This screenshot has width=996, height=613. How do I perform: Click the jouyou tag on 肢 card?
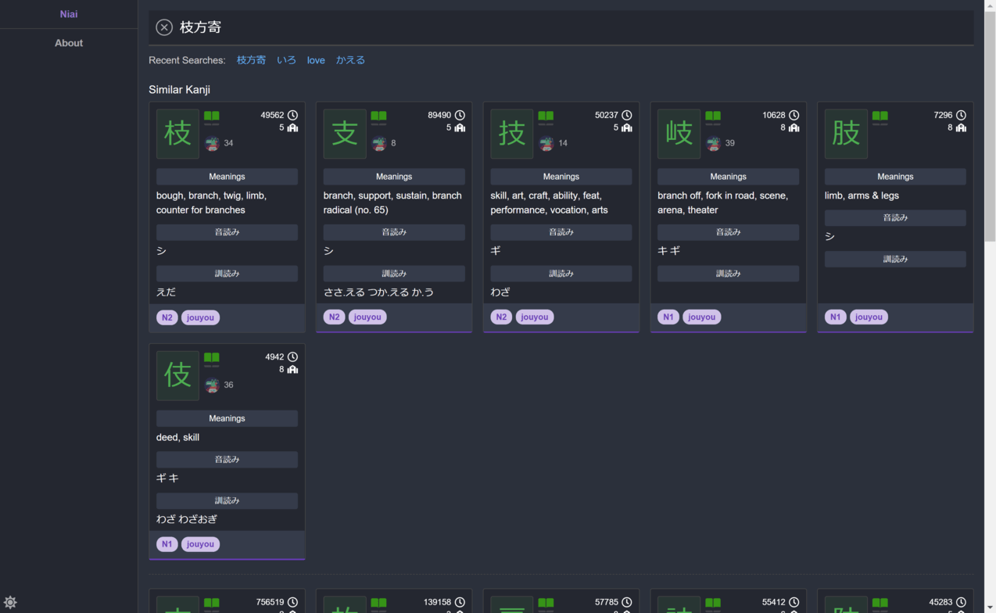coord(869,317)
